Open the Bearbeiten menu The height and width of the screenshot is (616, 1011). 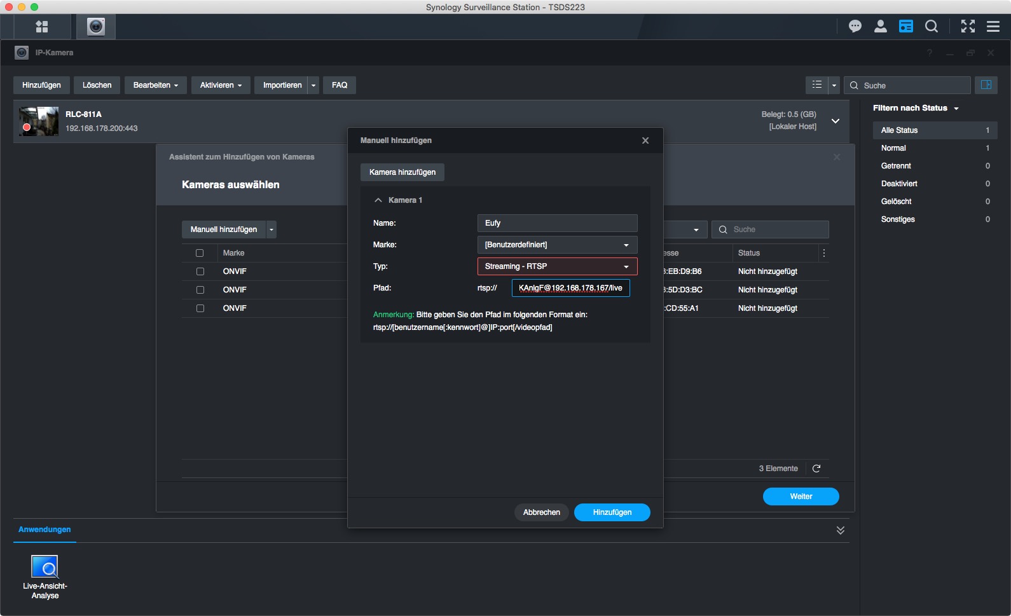[155, 85]
